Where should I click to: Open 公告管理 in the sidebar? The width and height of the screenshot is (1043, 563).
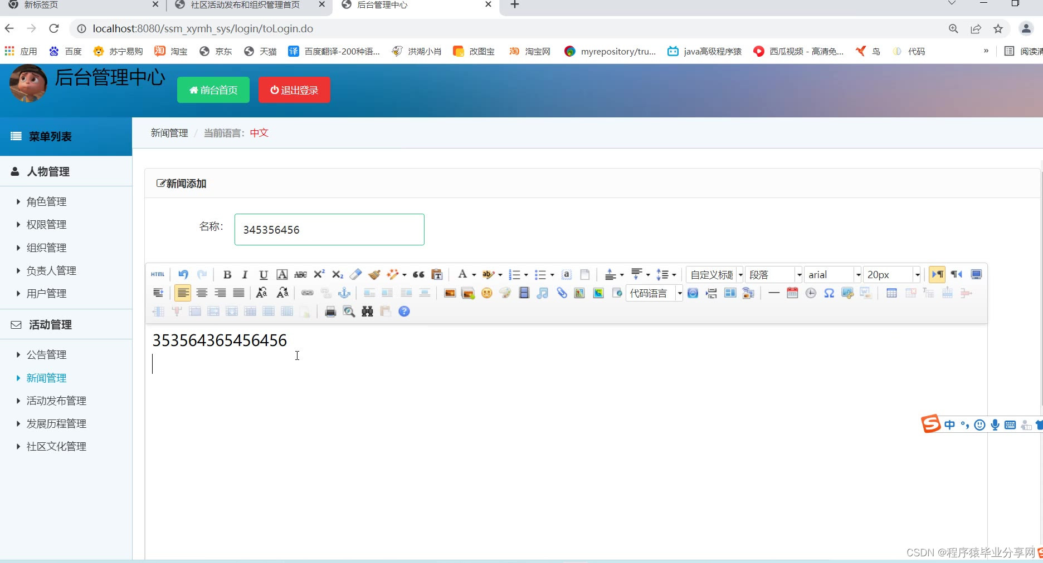[x=46, y=355]
